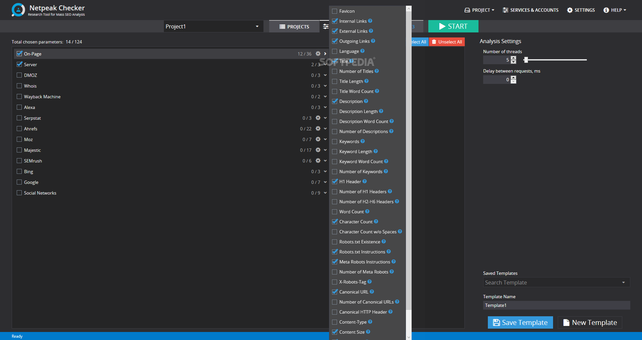Show help for Content Size parameter
The height and width of the screenshot is (340, 642).
pos(368,332)
